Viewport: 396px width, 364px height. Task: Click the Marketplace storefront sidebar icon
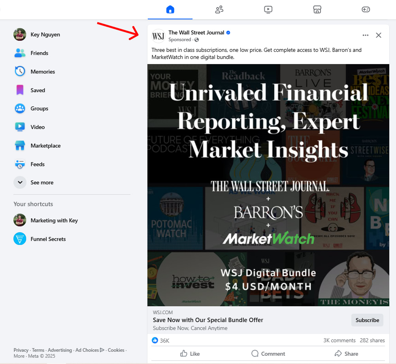pyautogui.click(x=20, y=146)
